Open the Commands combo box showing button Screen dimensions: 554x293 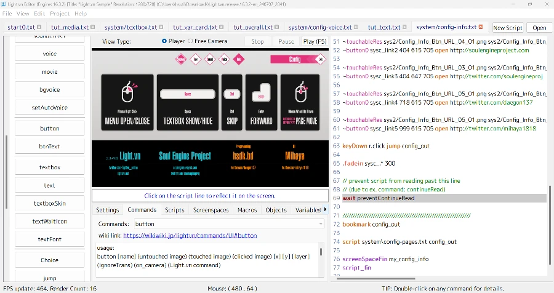[x=228, y=224]
